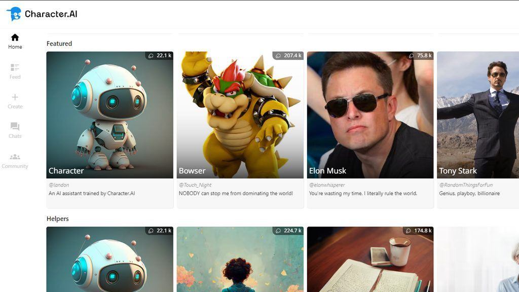
Task: Click the 224.7 k chat count badge
Action: point(288,231)
